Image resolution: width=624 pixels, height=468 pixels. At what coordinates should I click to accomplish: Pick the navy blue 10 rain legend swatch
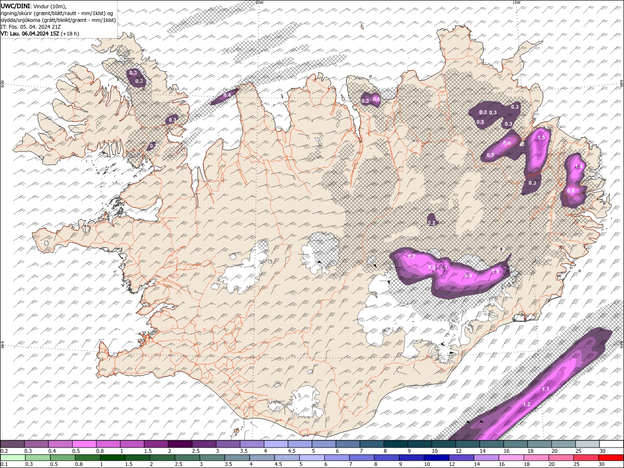[x=436, y=458]
